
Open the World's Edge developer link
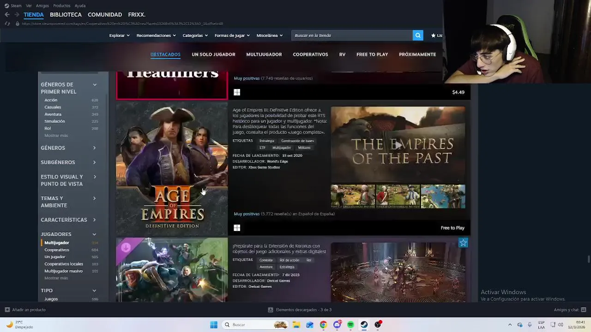tap(277, 161)
